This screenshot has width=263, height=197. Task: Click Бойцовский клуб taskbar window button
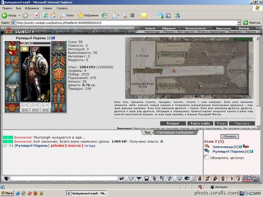pyautogui.click(x=87, y=193)
